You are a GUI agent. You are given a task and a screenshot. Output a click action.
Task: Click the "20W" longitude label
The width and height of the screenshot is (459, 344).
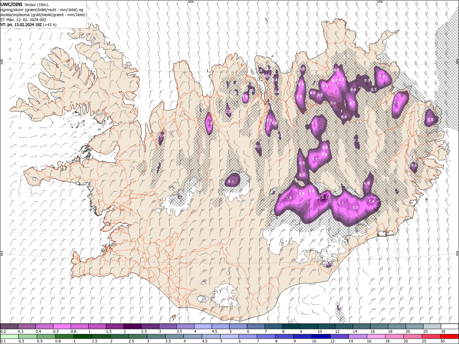click(191, 2)
